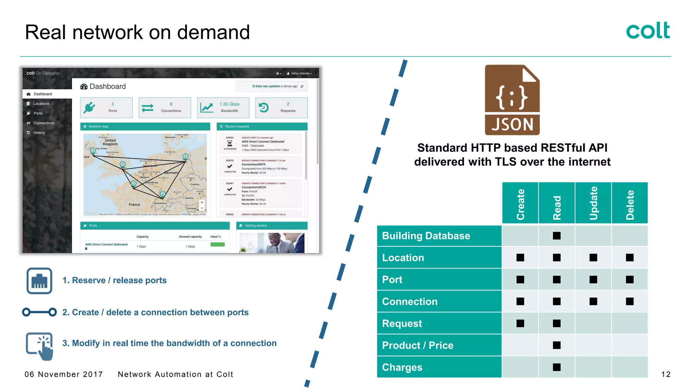Open the AWS Direct Connect Dedicated link

tap(106, 244)
